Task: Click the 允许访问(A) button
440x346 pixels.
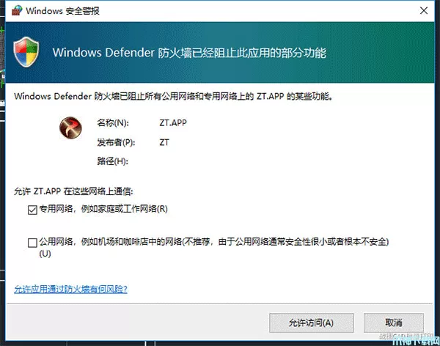Action: click(x=312, y=323)
